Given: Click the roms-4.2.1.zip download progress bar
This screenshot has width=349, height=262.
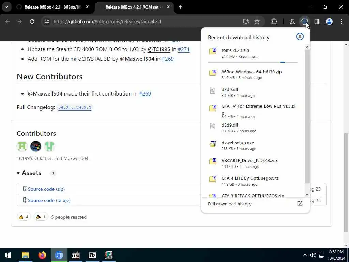Looking at the screenshot, I should 253,62.
